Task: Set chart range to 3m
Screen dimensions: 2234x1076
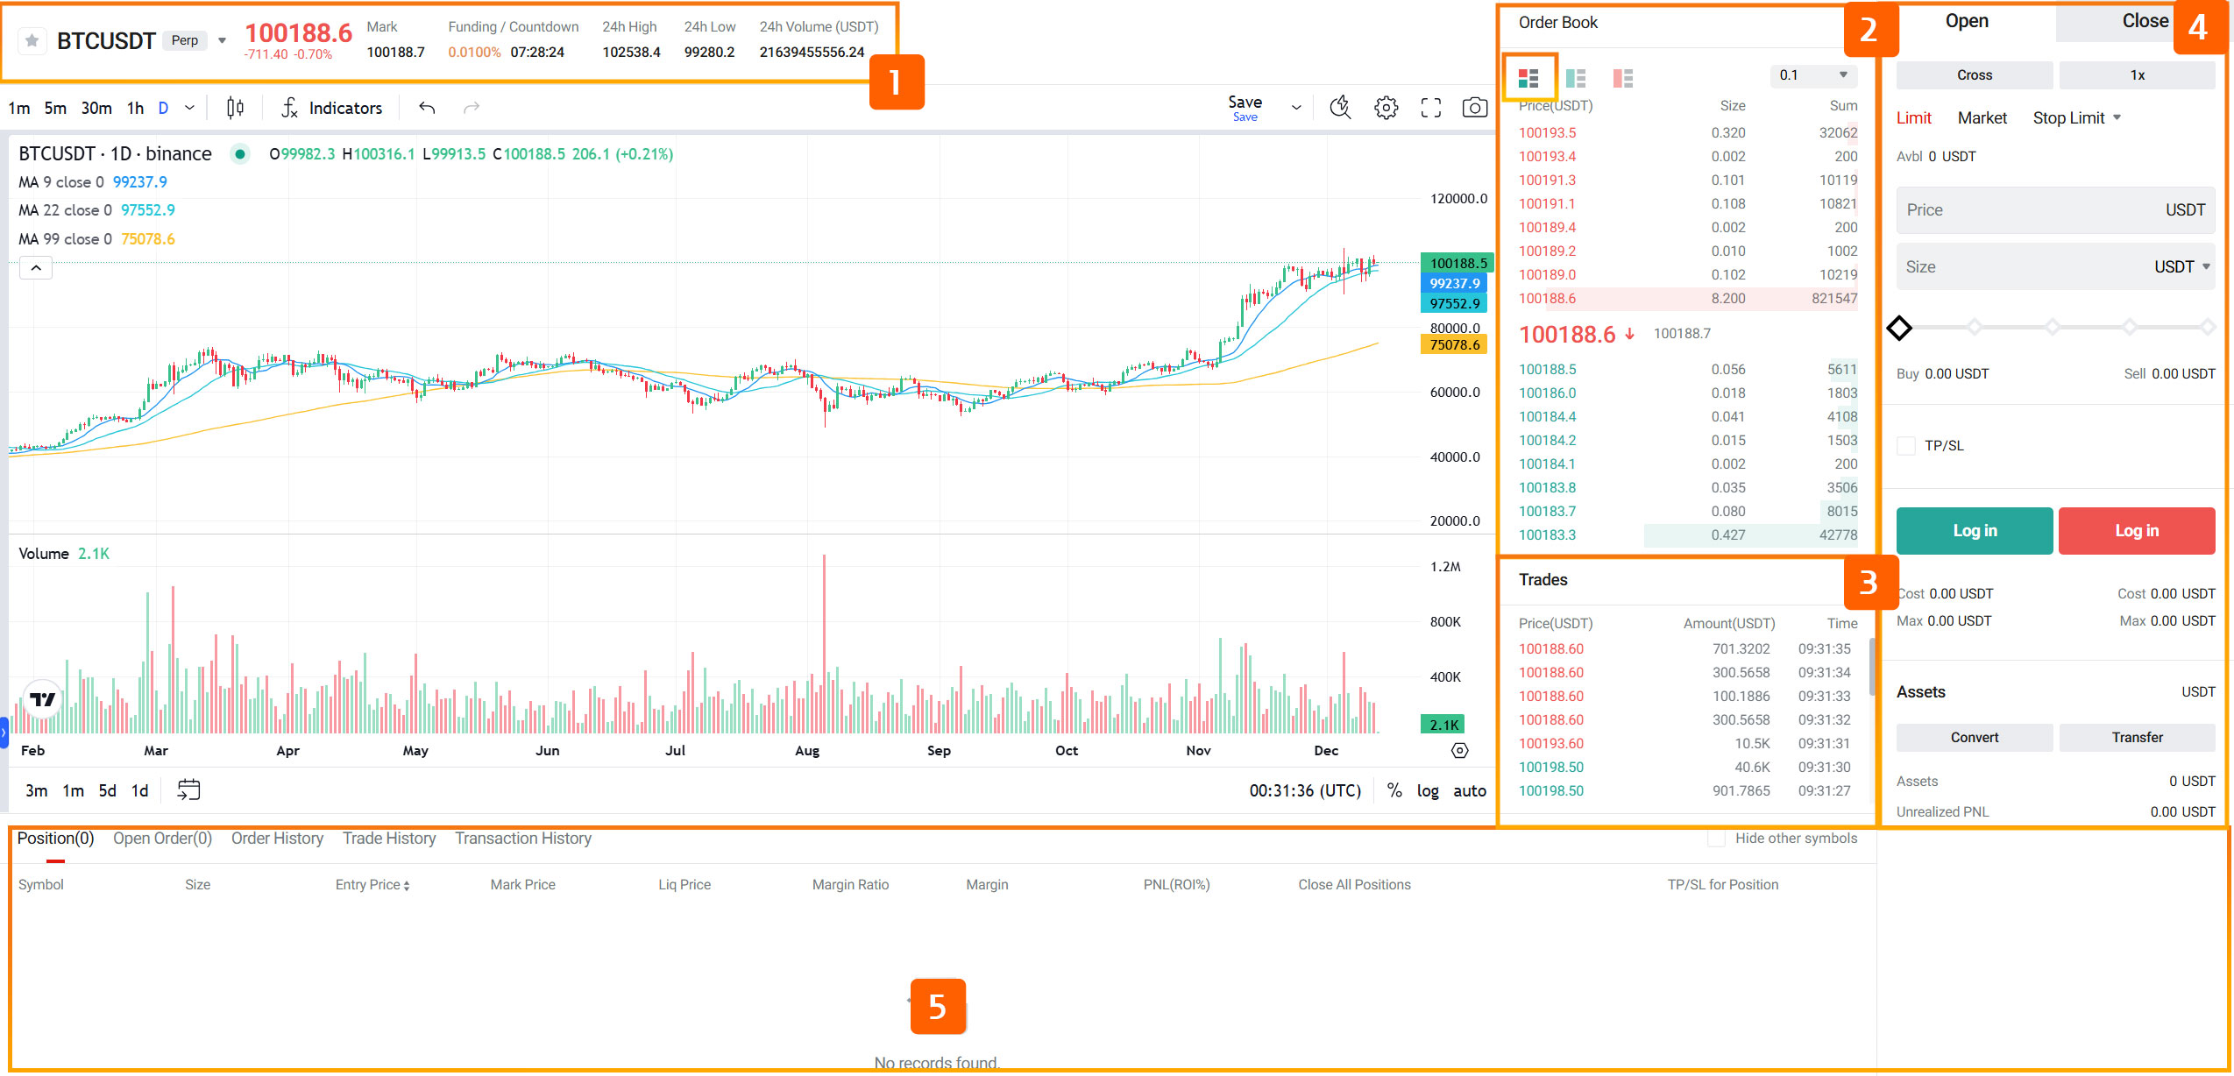Action: tap(36, 790)
